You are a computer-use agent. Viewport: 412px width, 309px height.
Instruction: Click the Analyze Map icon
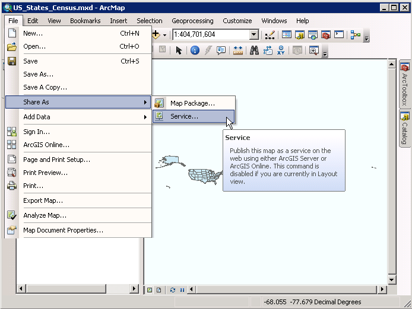coord(12,215)
